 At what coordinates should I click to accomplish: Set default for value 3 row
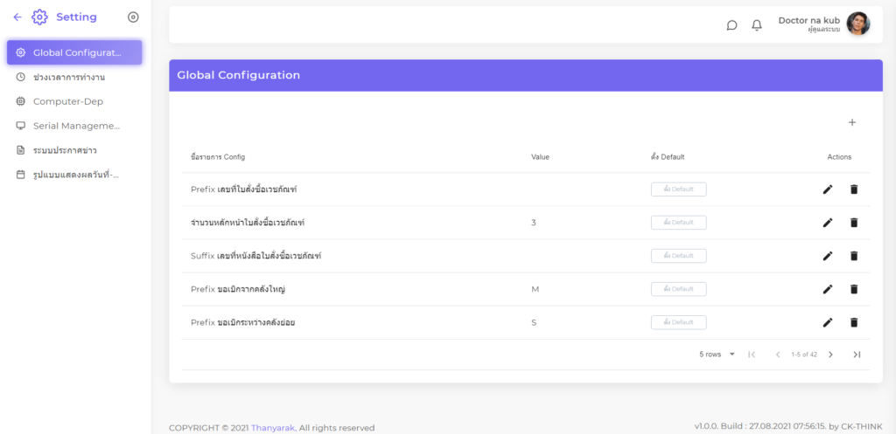coord(678,223)
